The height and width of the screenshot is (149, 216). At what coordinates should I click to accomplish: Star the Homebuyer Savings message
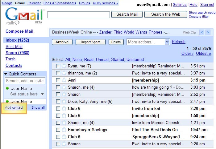tap(64, 130)
